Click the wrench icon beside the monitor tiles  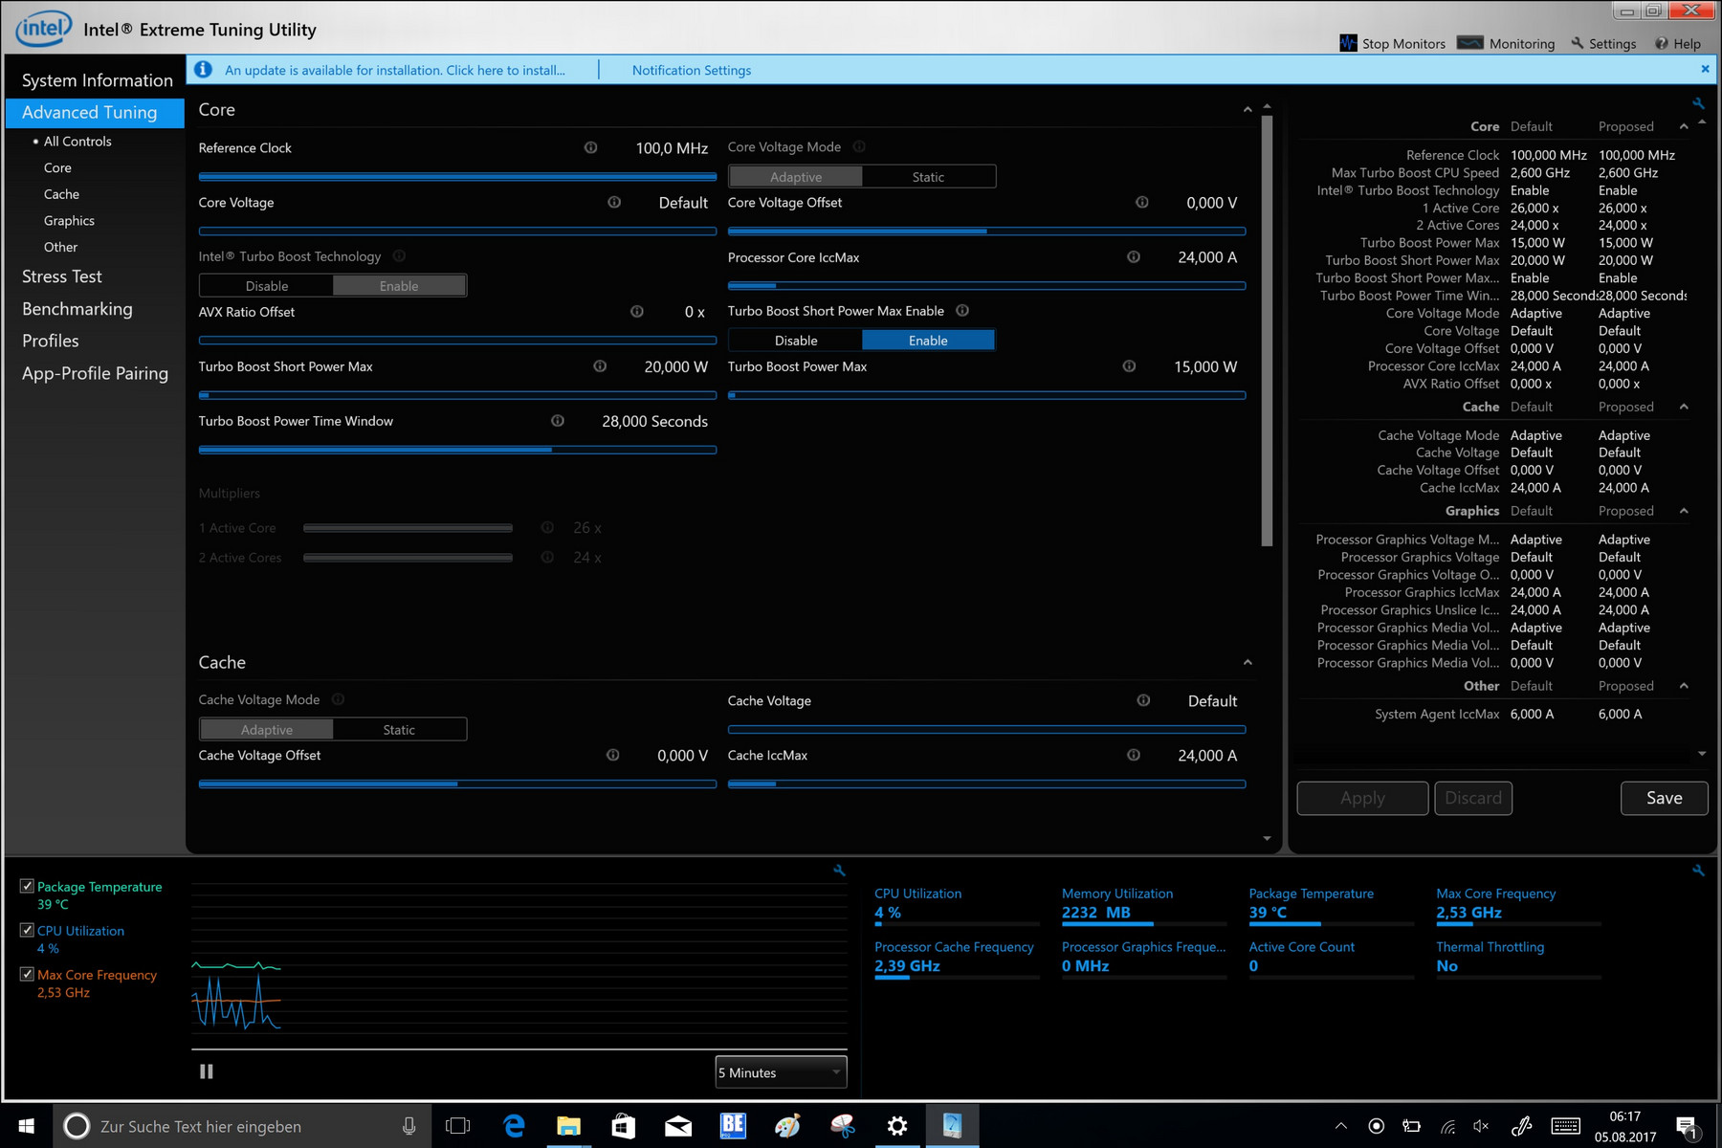[1698, 871]
